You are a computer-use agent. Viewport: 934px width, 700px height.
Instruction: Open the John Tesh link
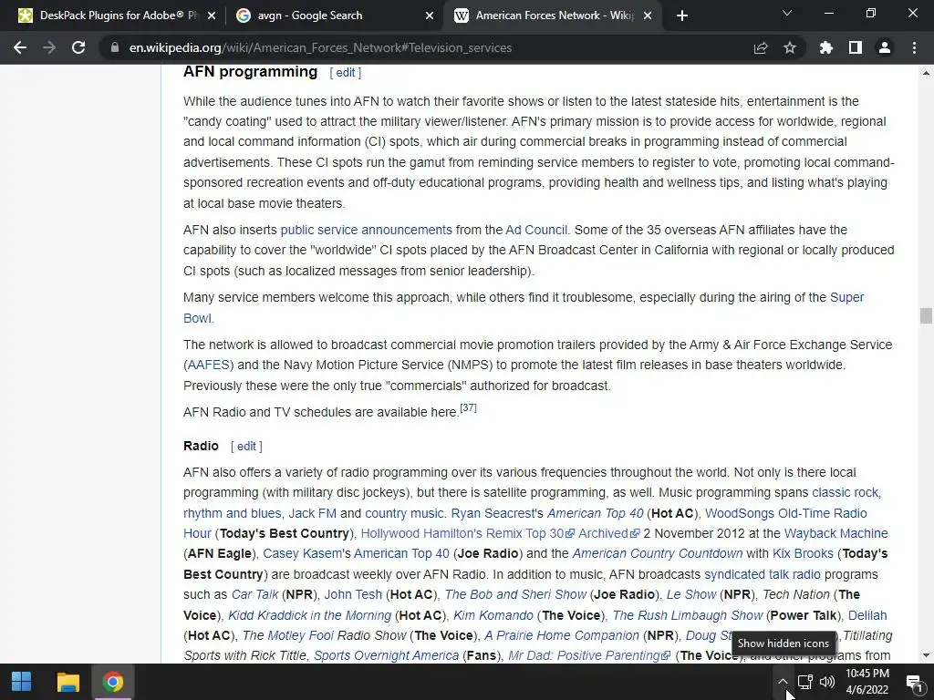[353, 594]
